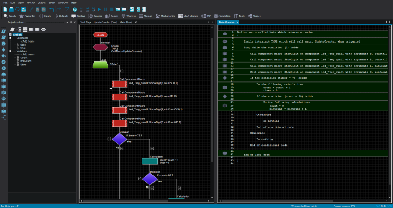Collapse the Constants tree node

[x=10, y=38]
